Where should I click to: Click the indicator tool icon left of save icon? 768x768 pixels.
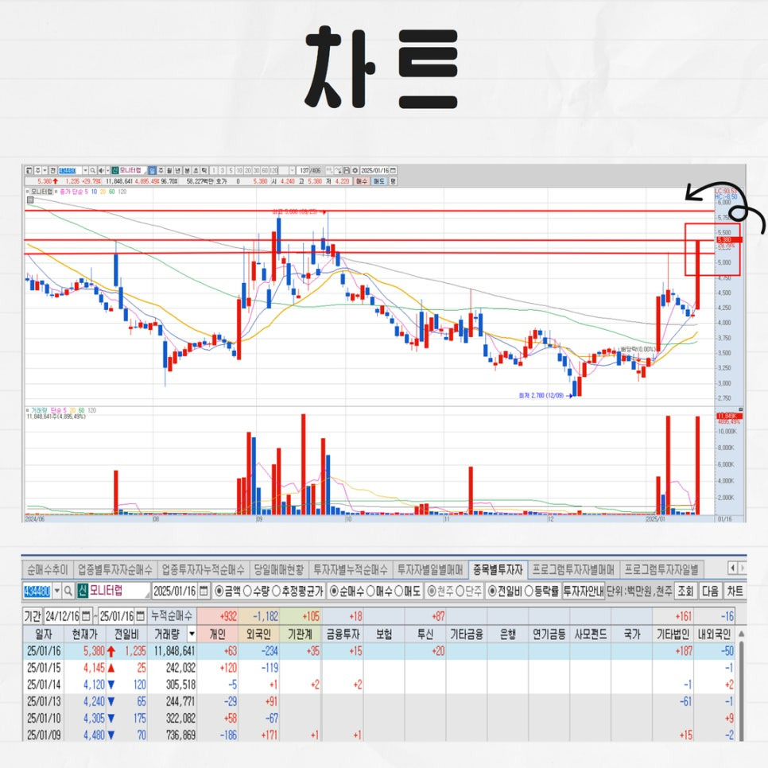coord(329,170)
